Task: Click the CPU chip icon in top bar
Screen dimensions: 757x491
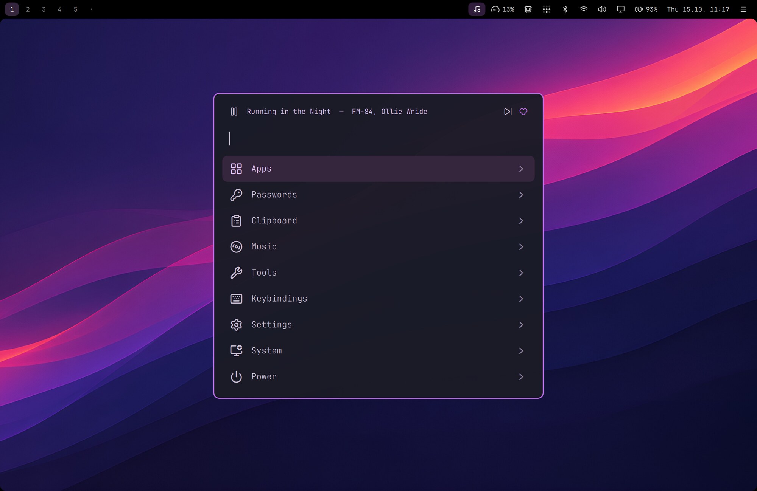Action: click(528, 9)
